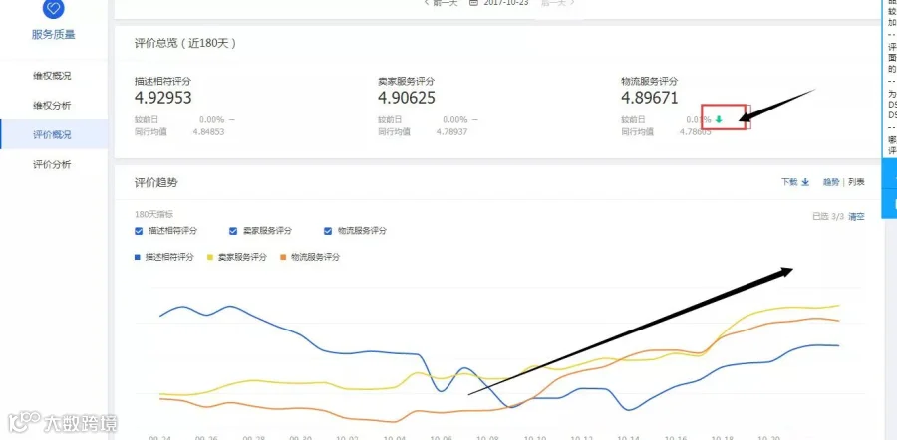Click the 评价总览（近180天）heading
Viewport: 897px width, 440px height.
tap(185, 44)
